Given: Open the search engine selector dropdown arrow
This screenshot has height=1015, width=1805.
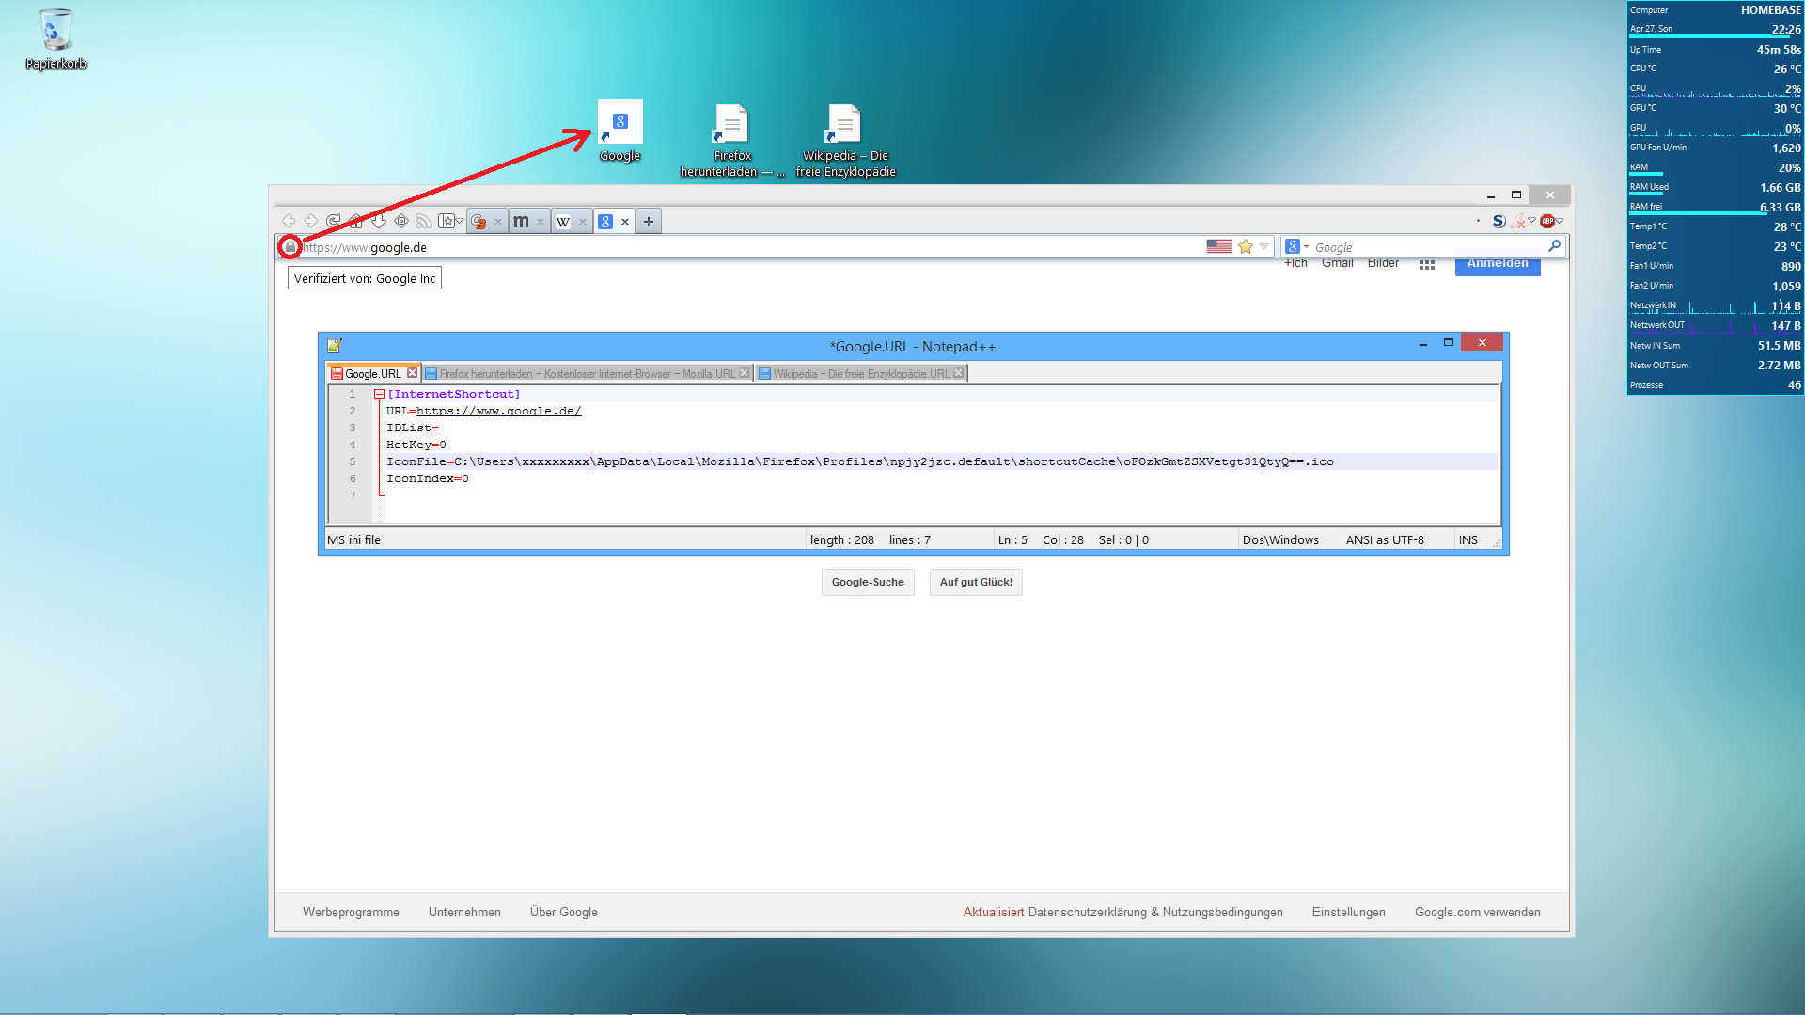Looking at the screenshot, I should (1306, 247).
